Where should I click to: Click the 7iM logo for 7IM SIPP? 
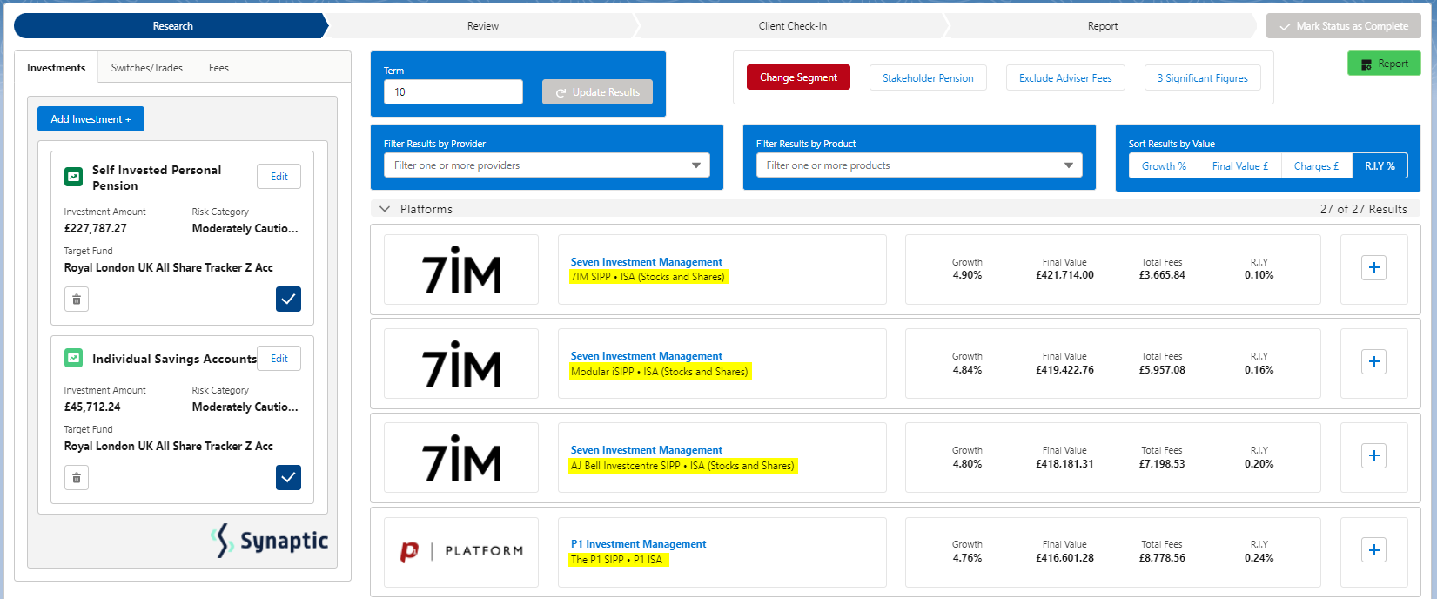461,269
